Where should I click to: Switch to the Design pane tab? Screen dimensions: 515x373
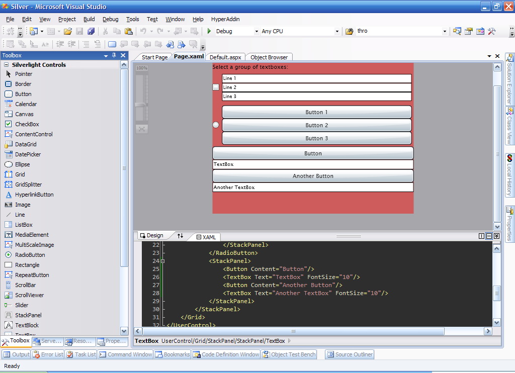(152, 235)
